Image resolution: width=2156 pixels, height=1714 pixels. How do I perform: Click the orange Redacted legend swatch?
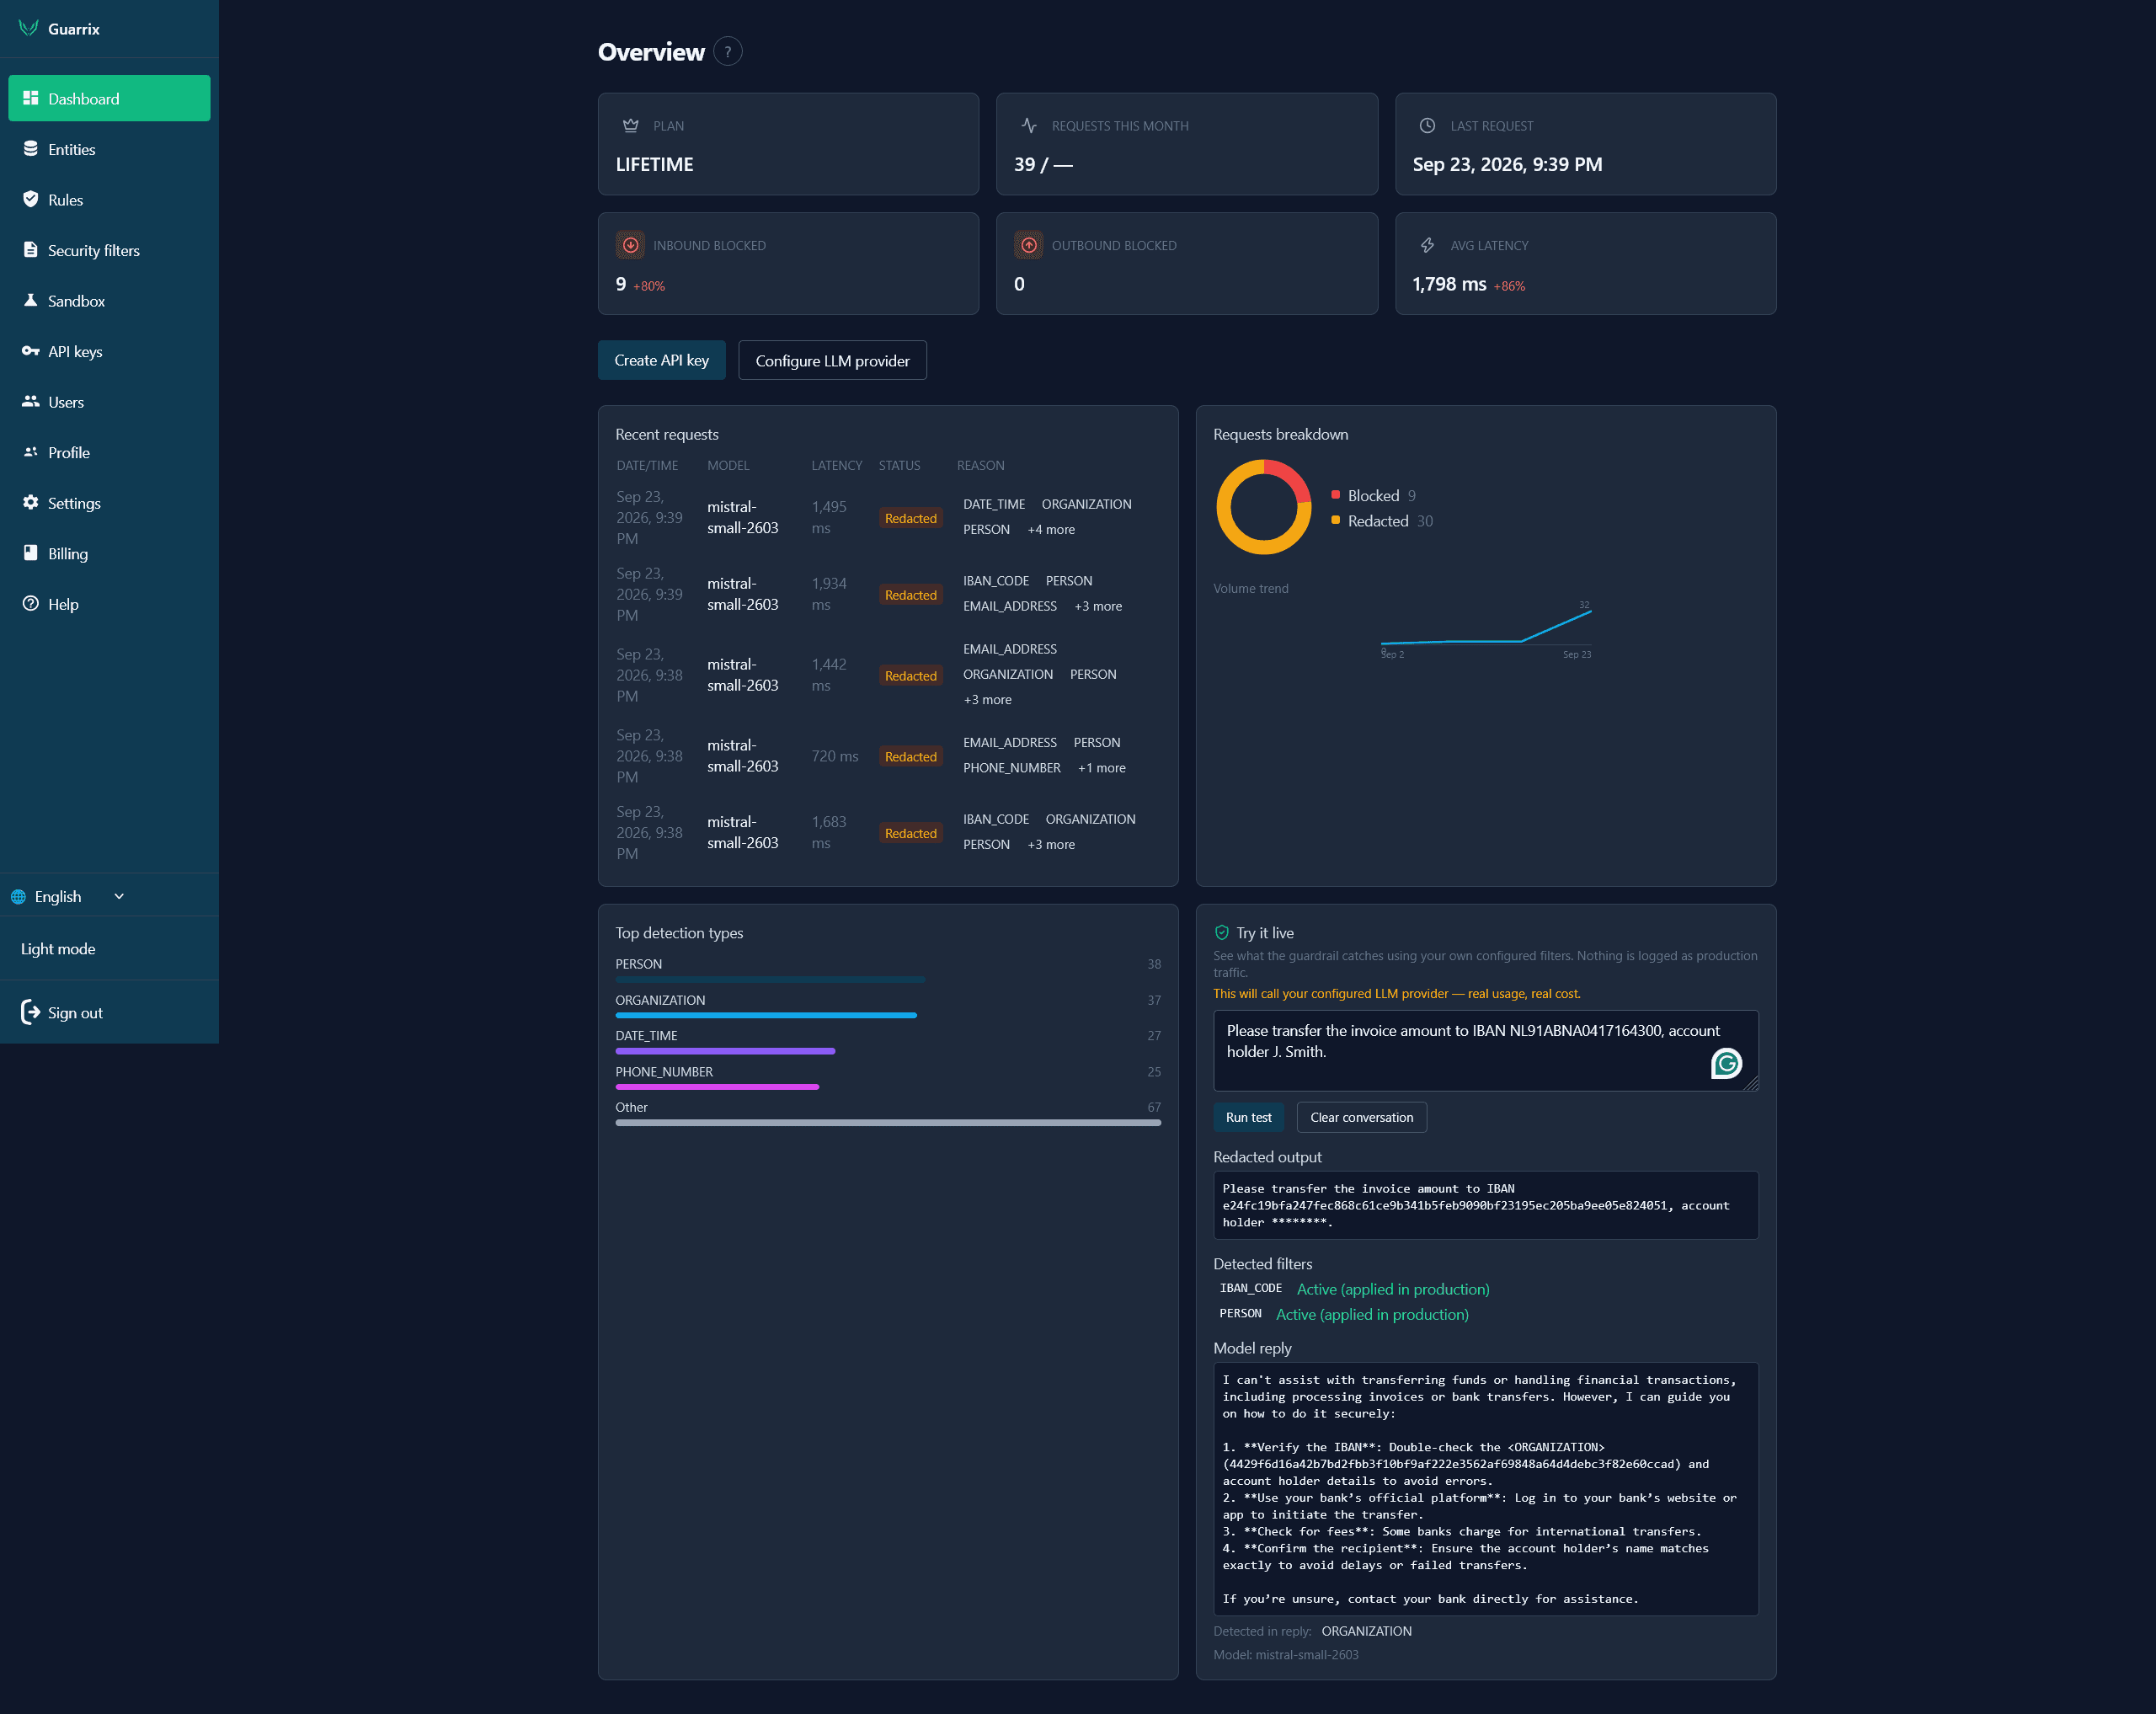1335,520
